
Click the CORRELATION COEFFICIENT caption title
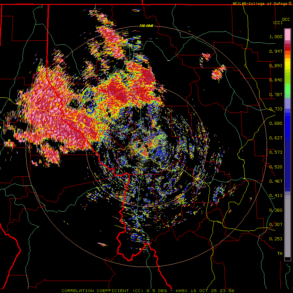95,291
